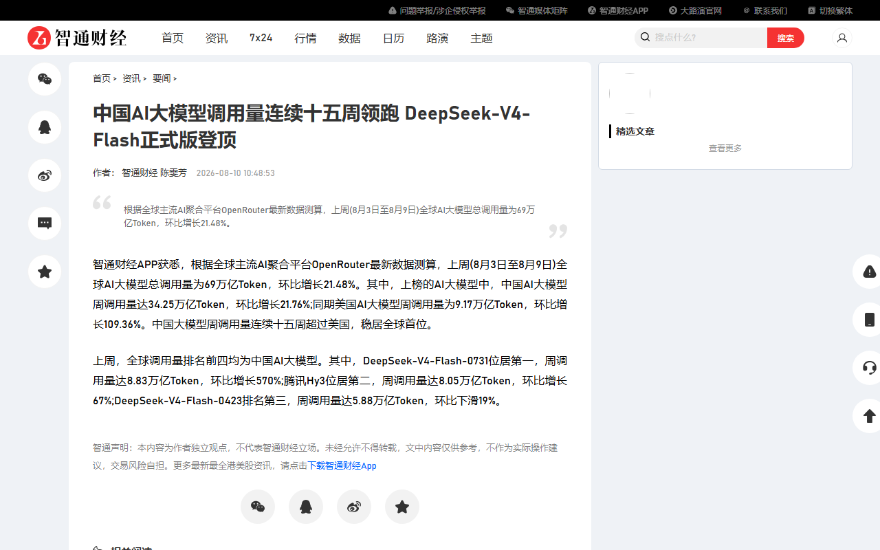
Task: Open the 行情 navigation tab
Action: point(305,38)
